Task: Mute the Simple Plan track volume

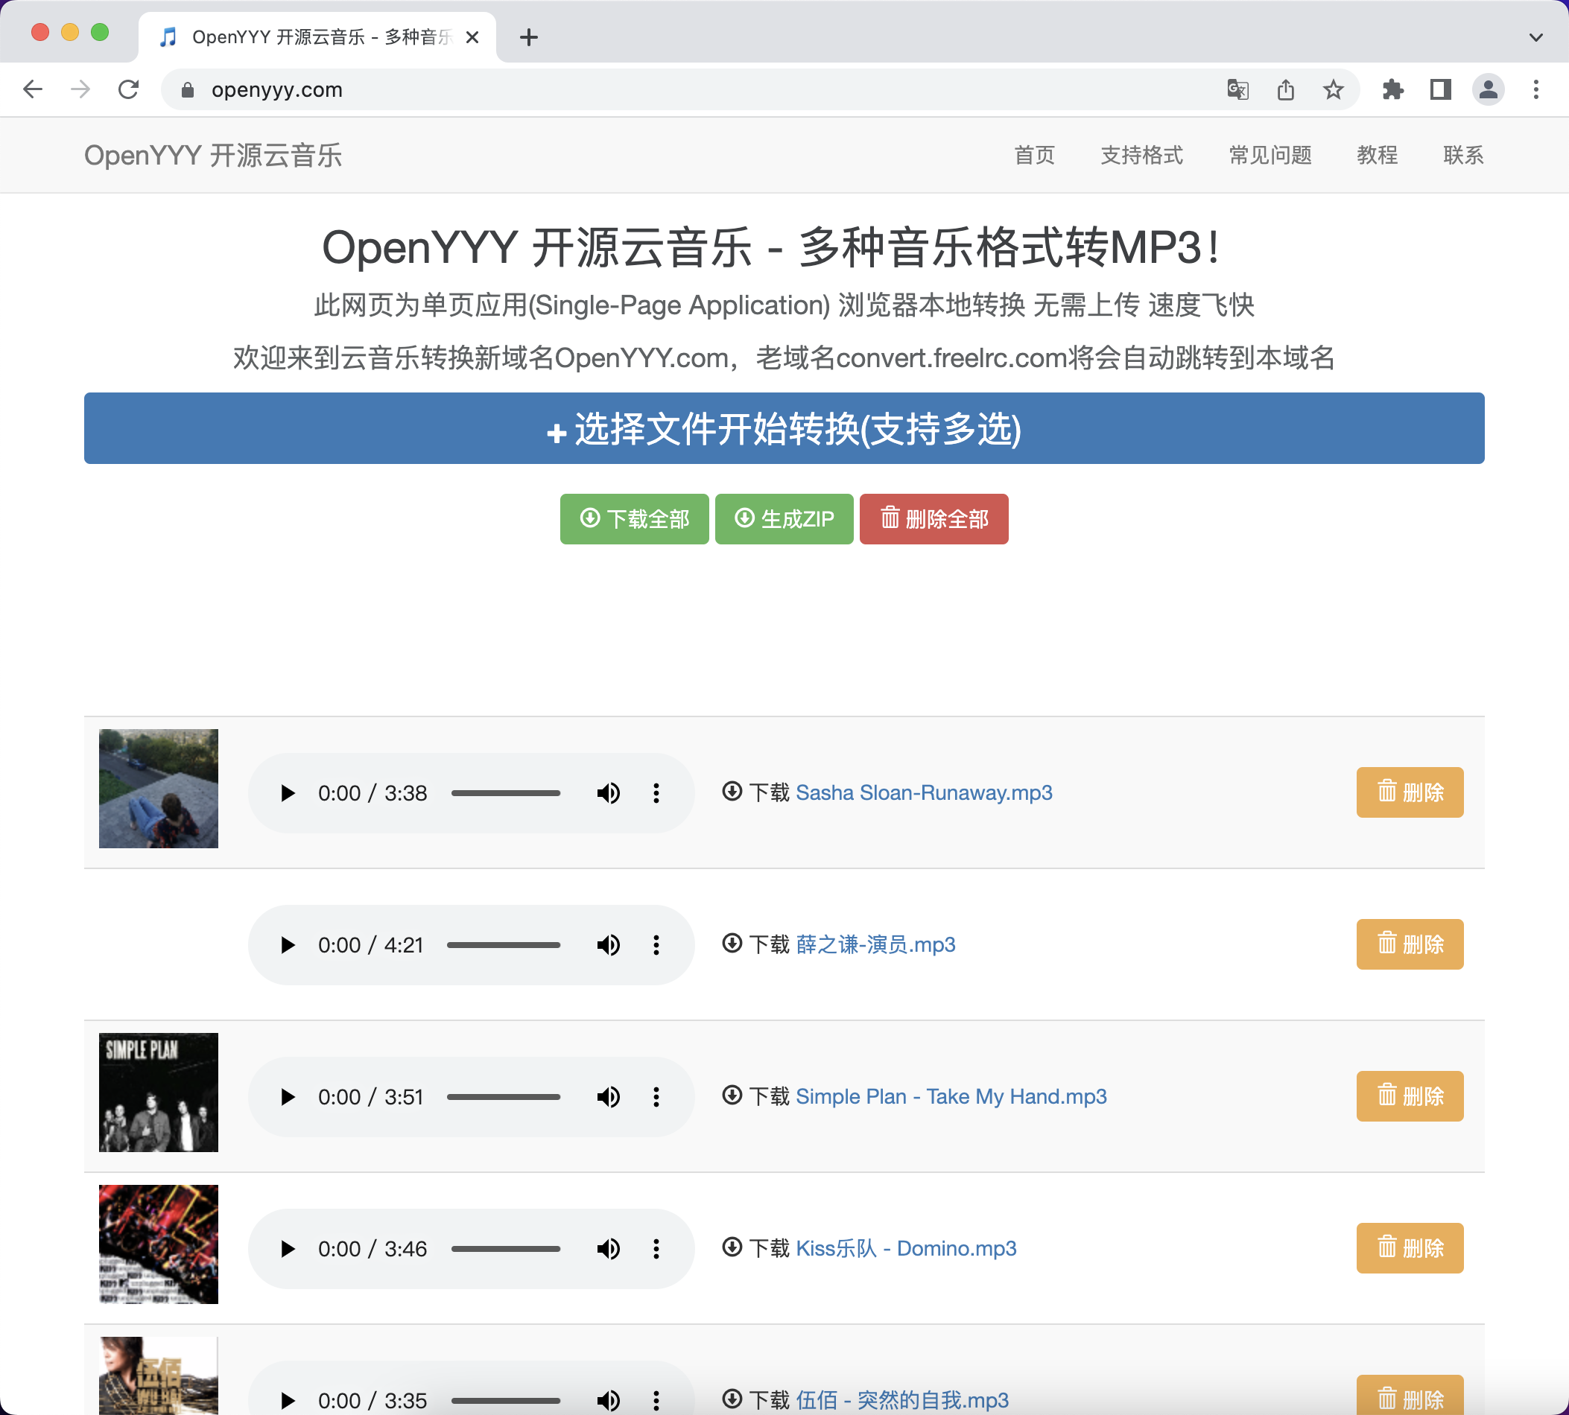Action: tap(609, 1097)
